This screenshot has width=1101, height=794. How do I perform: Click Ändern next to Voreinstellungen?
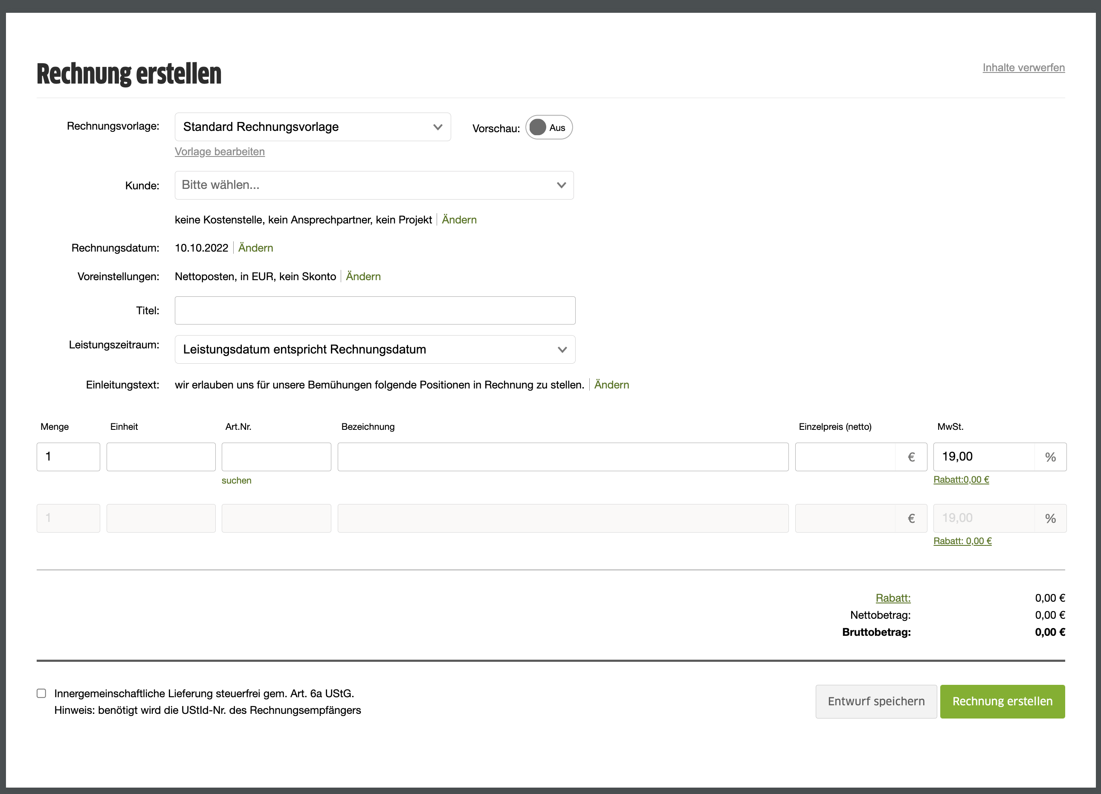coord(363,277)
